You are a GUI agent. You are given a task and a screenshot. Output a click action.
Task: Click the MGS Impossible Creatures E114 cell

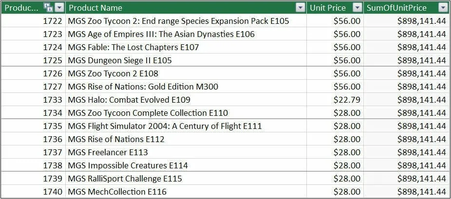click(128, 165)
